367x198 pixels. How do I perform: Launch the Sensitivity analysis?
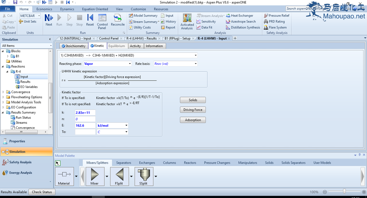coord(206,22)
